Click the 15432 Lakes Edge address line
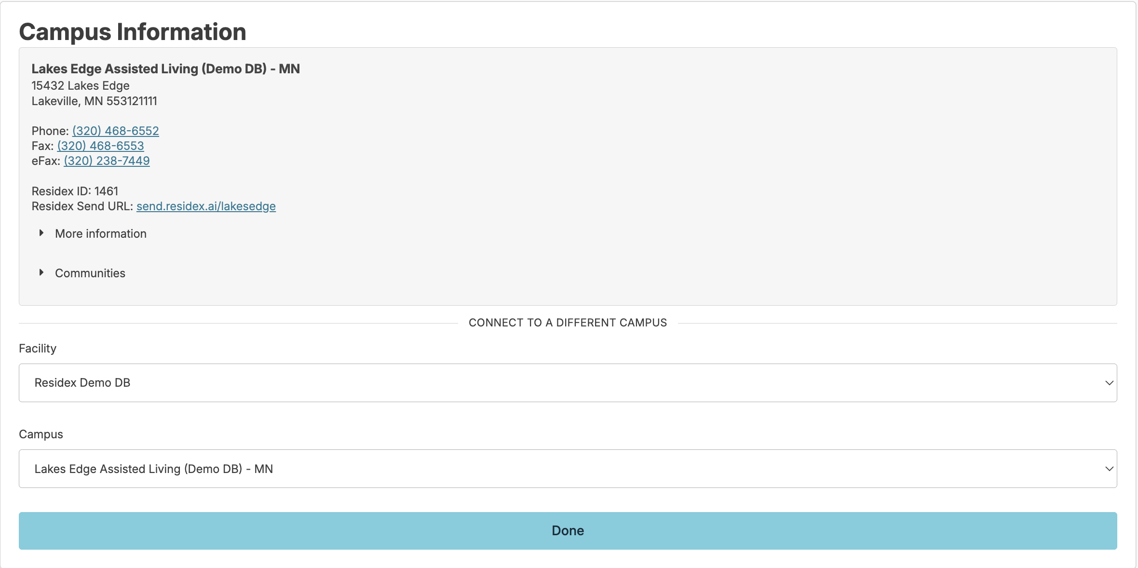 [81, 86]
